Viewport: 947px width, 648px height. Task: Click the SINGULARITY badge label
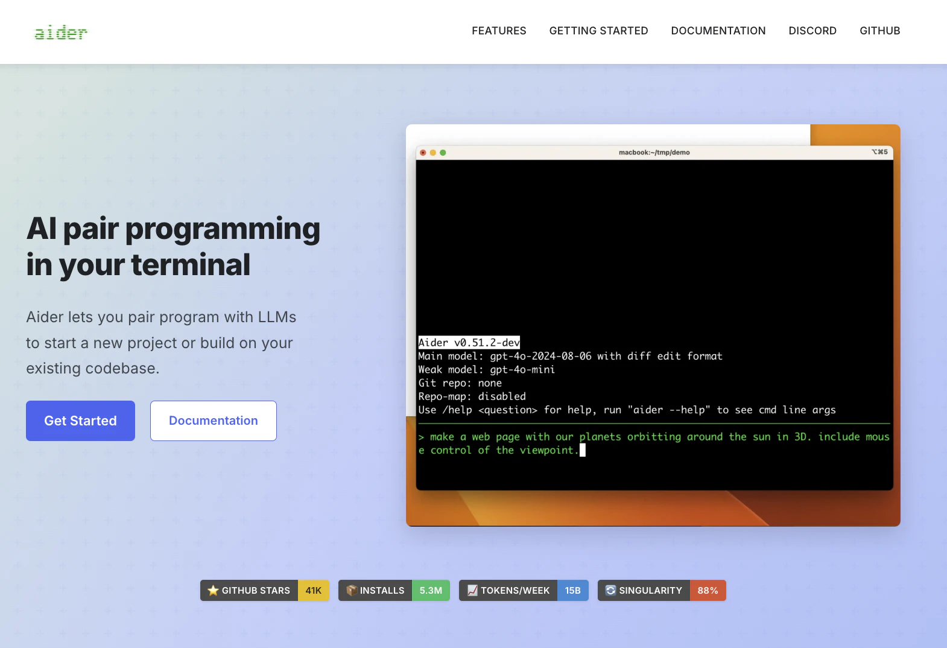(x=650, y=590)
